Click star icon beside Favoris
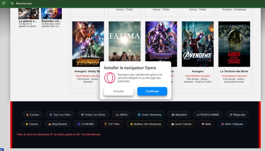The height and width of the screenshot is (151, 265). coord(27,124)
